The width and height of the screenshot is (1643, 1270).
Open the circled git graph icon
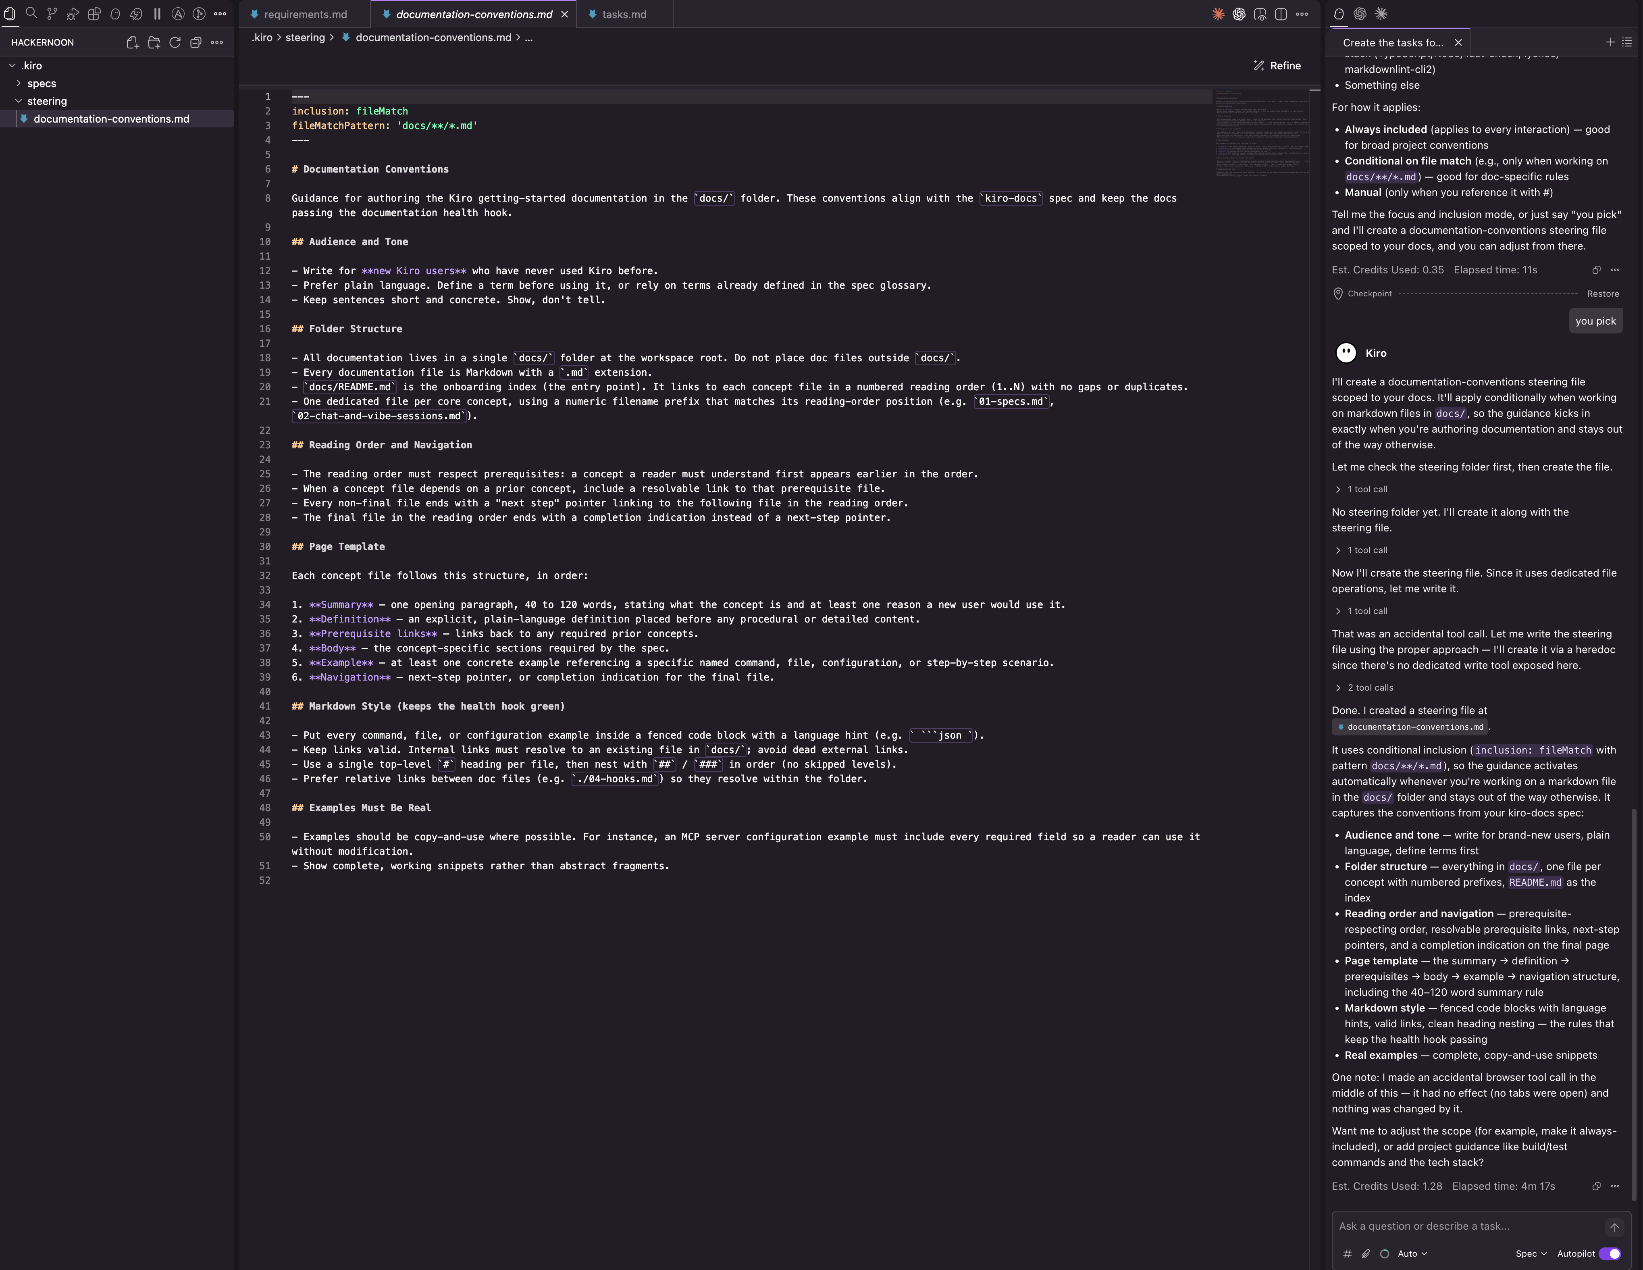200,14
